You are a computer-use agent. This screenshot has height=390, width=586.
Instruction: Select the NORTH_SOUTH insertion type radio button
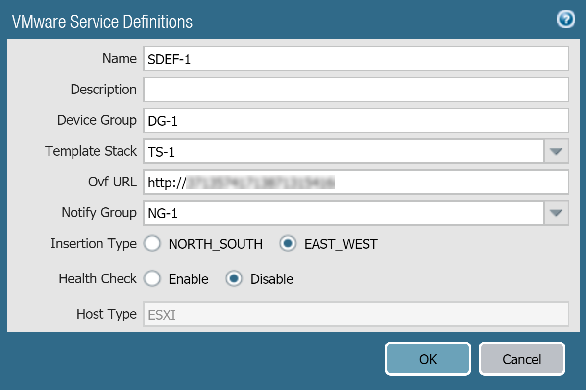[x=153, y=244]
